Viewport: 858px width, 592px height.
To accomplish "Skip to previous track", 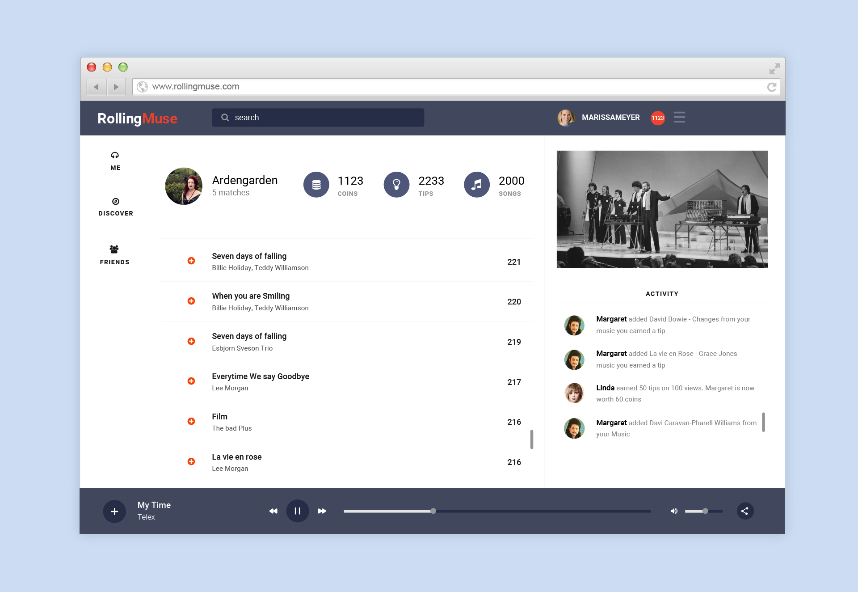I will (273, 511).
